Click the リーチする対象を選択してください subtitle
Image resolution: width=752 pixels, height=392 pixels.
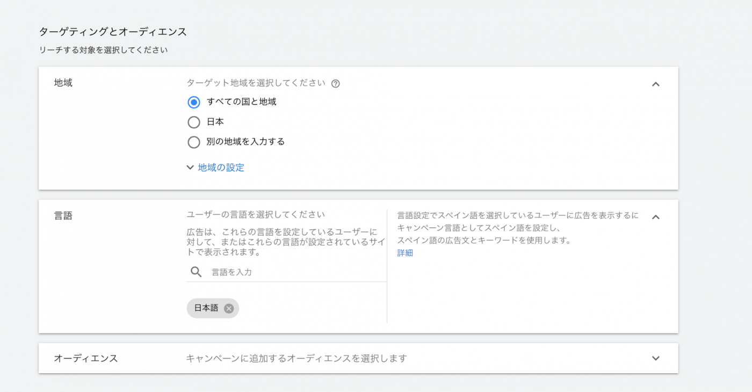[x=104, y=50]
